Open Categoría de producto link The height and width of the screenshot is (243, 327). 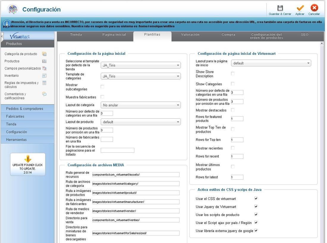[x=21, y=54]
